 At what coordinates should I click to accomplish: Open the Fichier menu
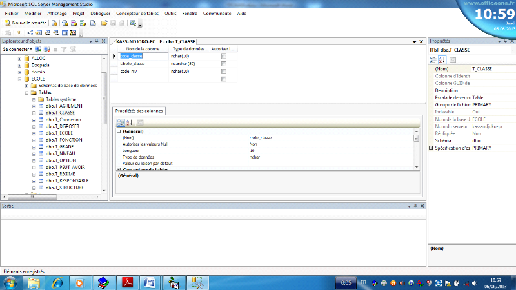point(12,13)
